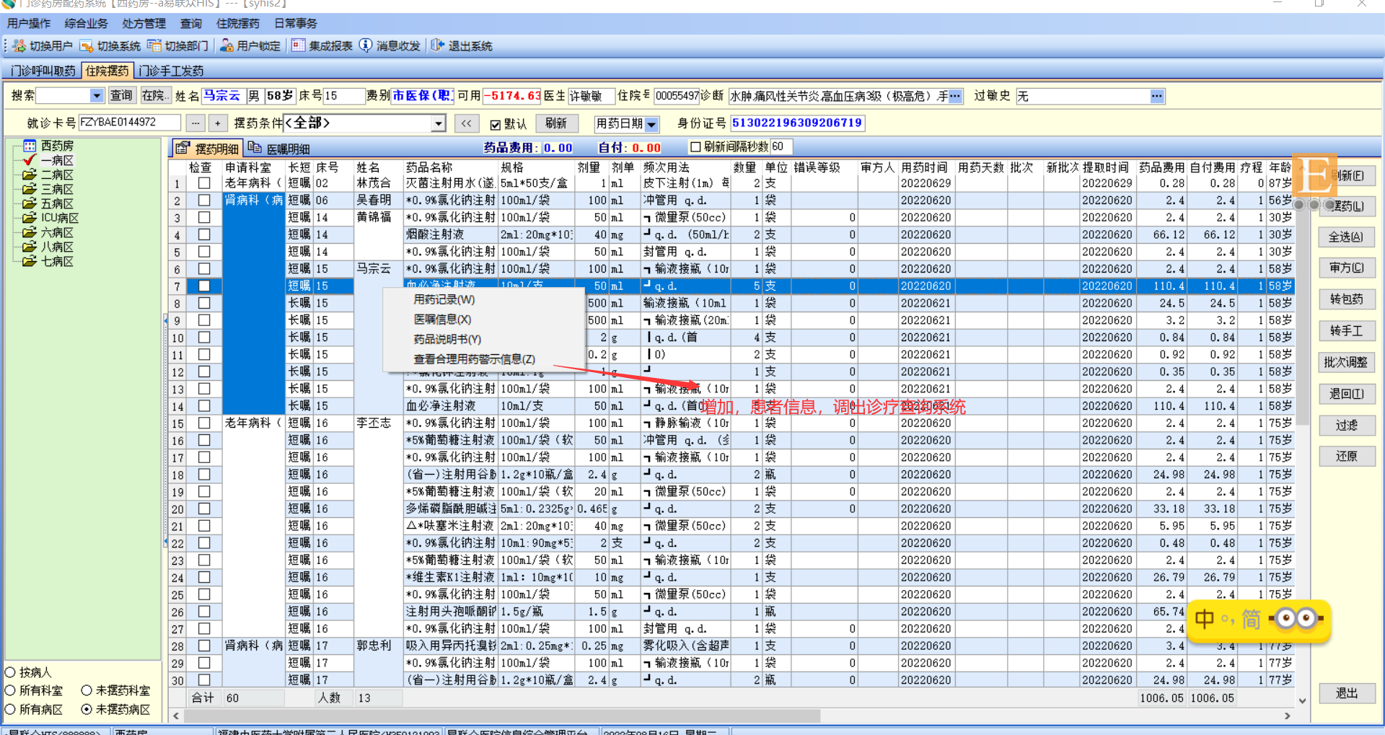Click the 搜索 input field
Viewport: 1385px width, 735px height.
[x=63, y=96]
